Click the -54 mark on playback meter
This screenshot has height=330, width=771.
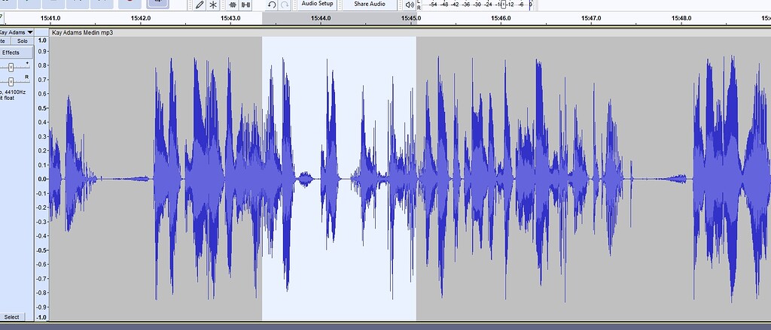click(433, 5)
